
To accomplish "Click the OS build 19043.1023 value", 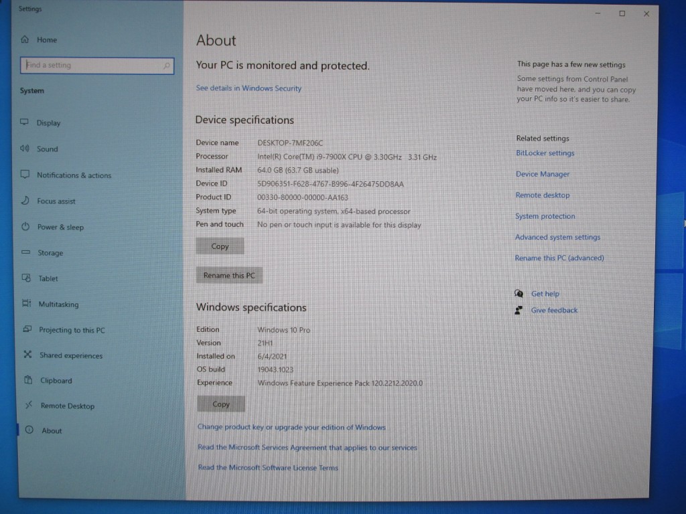I will tap(275, 369).
